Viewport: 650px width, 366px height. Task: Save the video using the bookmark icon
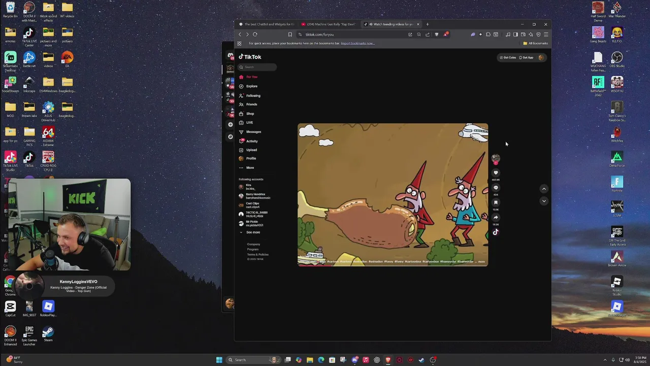click(x=496, y=202)
